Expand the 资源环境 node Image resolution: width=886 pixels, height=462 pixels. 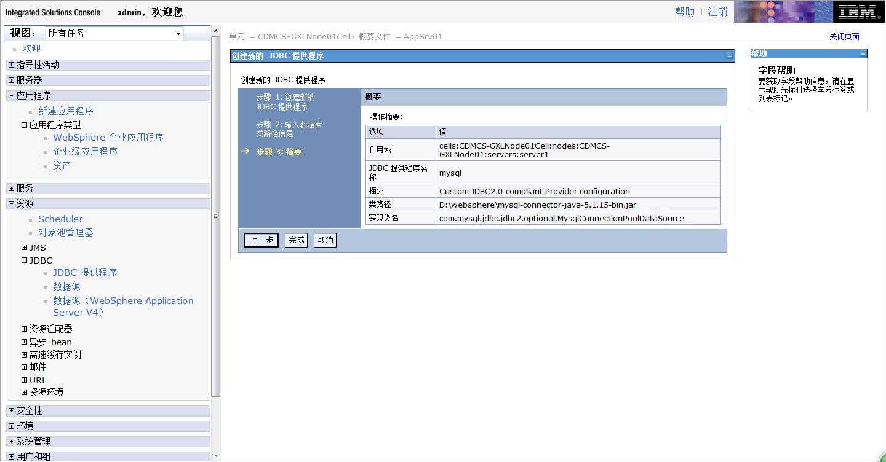(24, 392)
